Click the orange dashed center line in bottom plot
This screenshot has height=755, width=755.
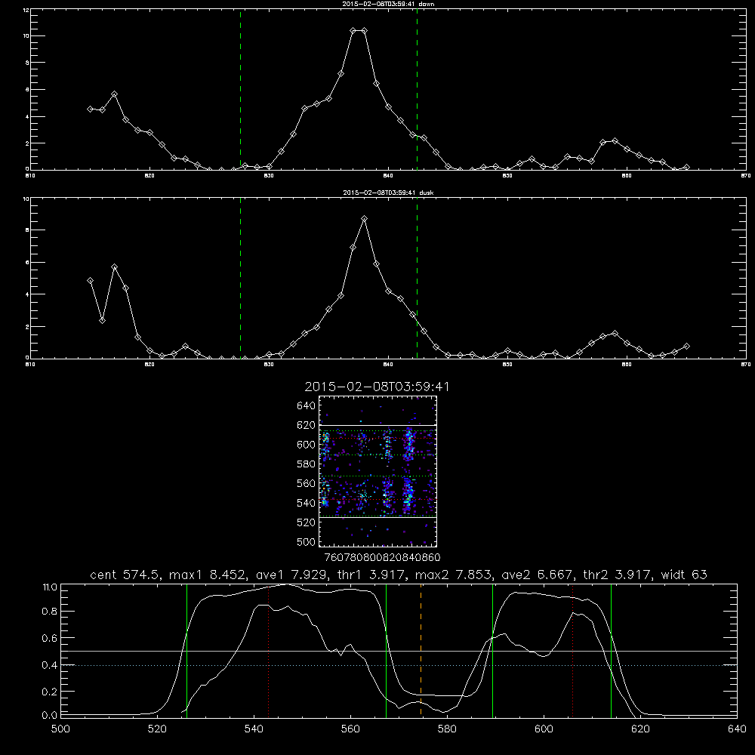[421, 650]
